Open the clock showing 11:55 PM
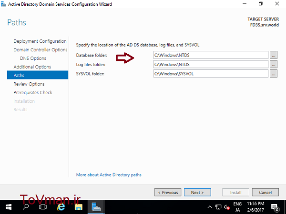The height and width of the screenshot is (214, 286). 255,207
